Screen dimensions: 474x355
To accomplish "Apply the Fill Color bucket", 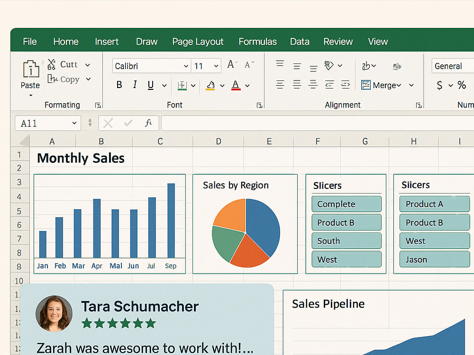I will click(210, 85).
